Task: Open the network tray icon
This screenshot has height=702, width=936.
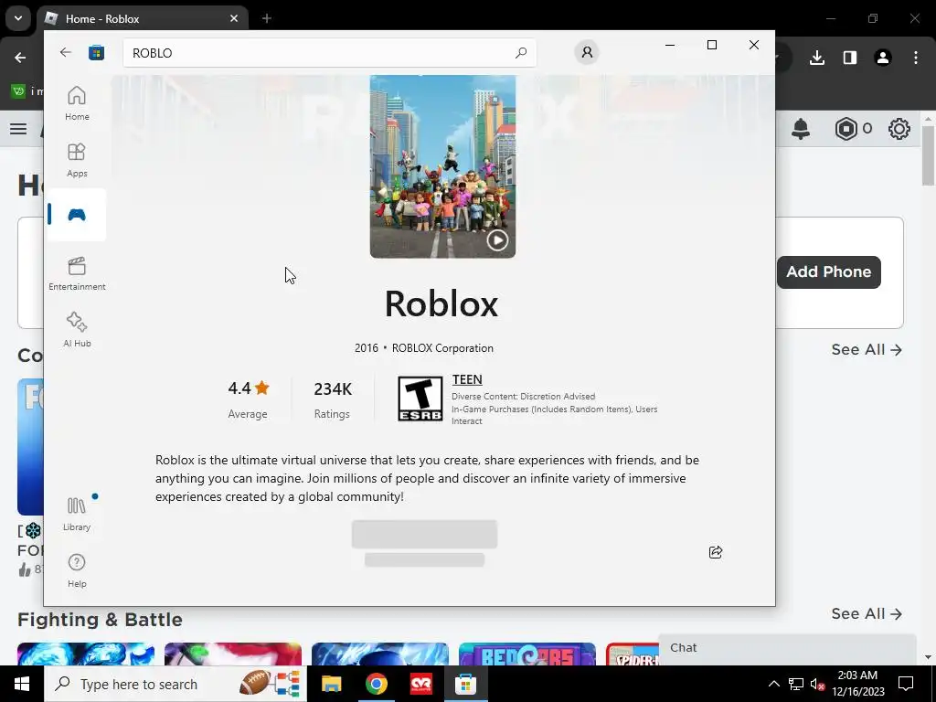Action: pos(796,684)
